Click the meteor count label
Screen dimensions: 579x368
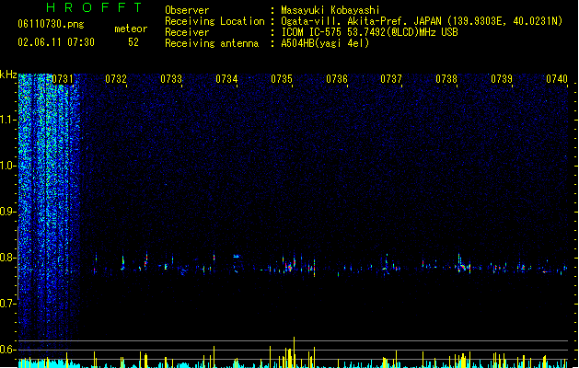pos(131,29)
